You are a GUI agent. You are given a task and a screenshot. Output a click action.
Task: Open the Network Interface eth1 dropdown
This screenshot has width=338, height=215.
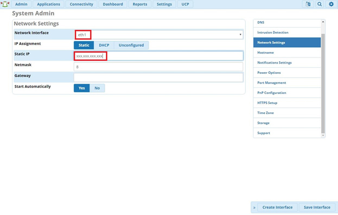click(158, 35)
